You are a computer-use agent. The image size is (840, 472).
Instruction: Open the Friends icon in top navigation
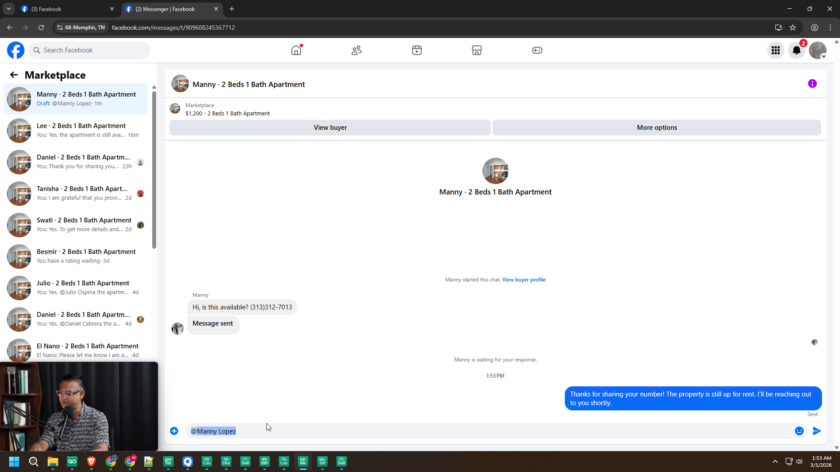(357, 50)
